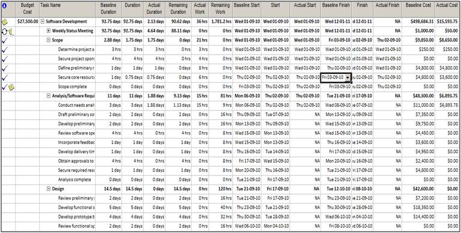This screenshot has height=233, width=461.
Task: Open the Baseline Finish date dropdown arrow
Action: [x=348, y=77]
